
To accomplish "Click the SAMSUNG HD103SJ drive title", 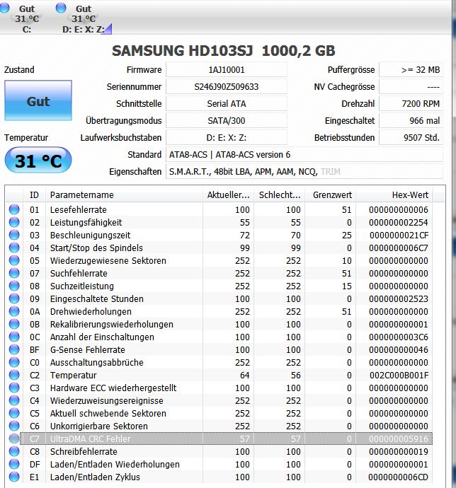I will pos(224,51).
